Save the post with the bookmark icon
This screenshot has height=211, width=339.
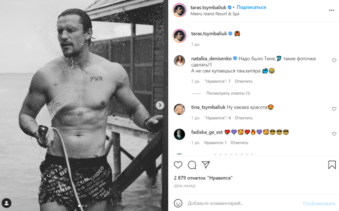pyautogui.click(x=332, y=165)
